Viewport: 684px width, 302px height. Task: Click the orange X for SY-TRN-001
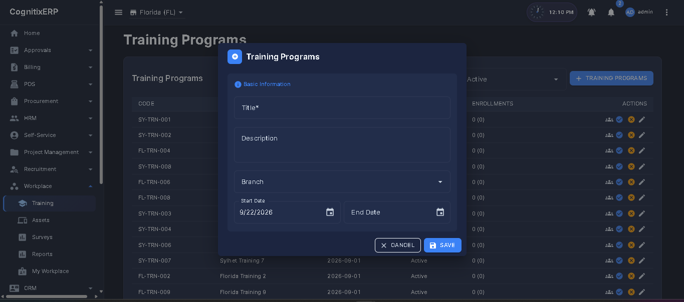(631, 119)
